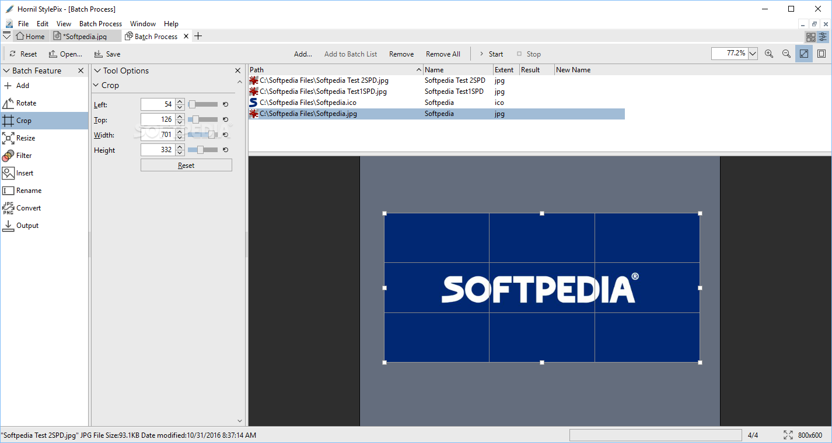Toggle the fit-to-window diagonal arrows icon

(x=804, y=54)
